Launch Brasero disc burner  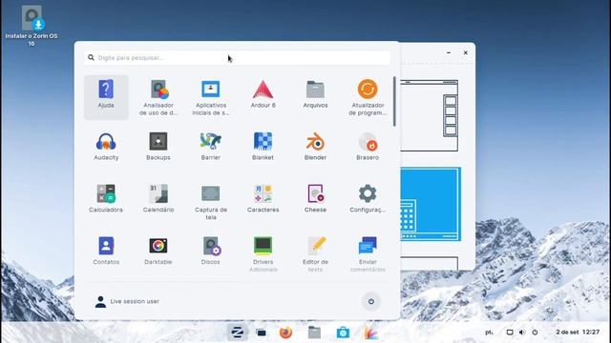[x=368, y=147]
